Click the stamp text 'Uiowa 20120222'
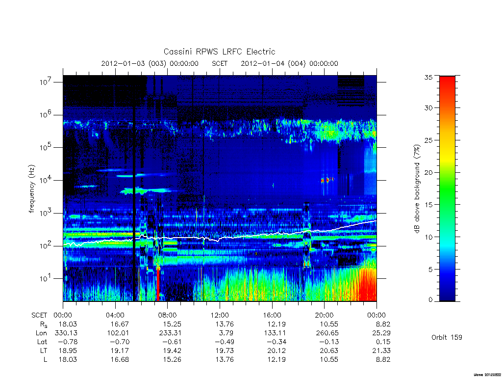The width and height of the screenshot is (502, 377). pos(487,375)
